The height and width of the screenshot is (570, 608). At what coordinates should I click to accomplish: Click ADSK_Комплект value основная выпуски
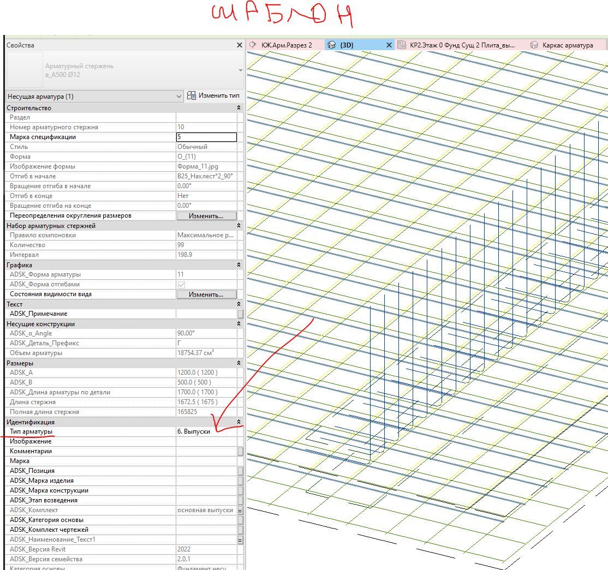206,511
